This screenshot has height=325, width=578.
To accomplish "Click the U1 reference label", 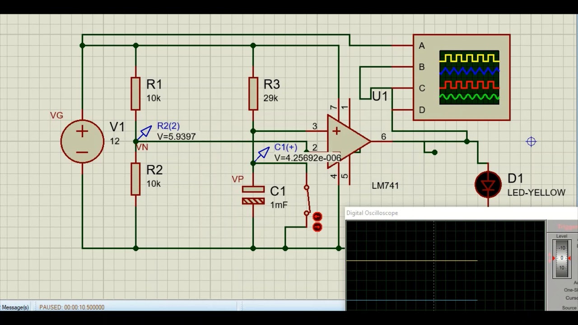I will point(380,96).
